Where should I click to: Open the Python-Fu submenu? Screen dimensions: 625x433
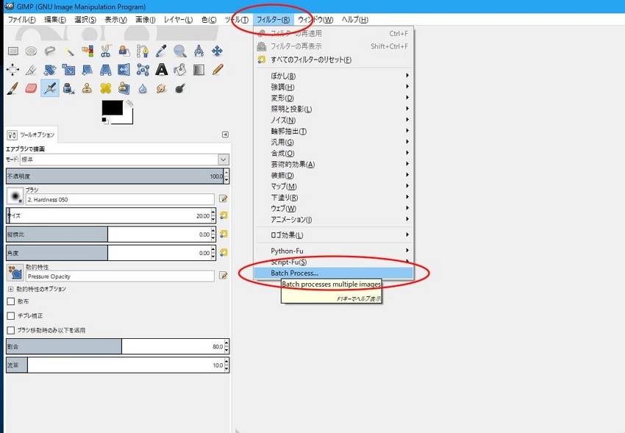(x=334, y=251)
